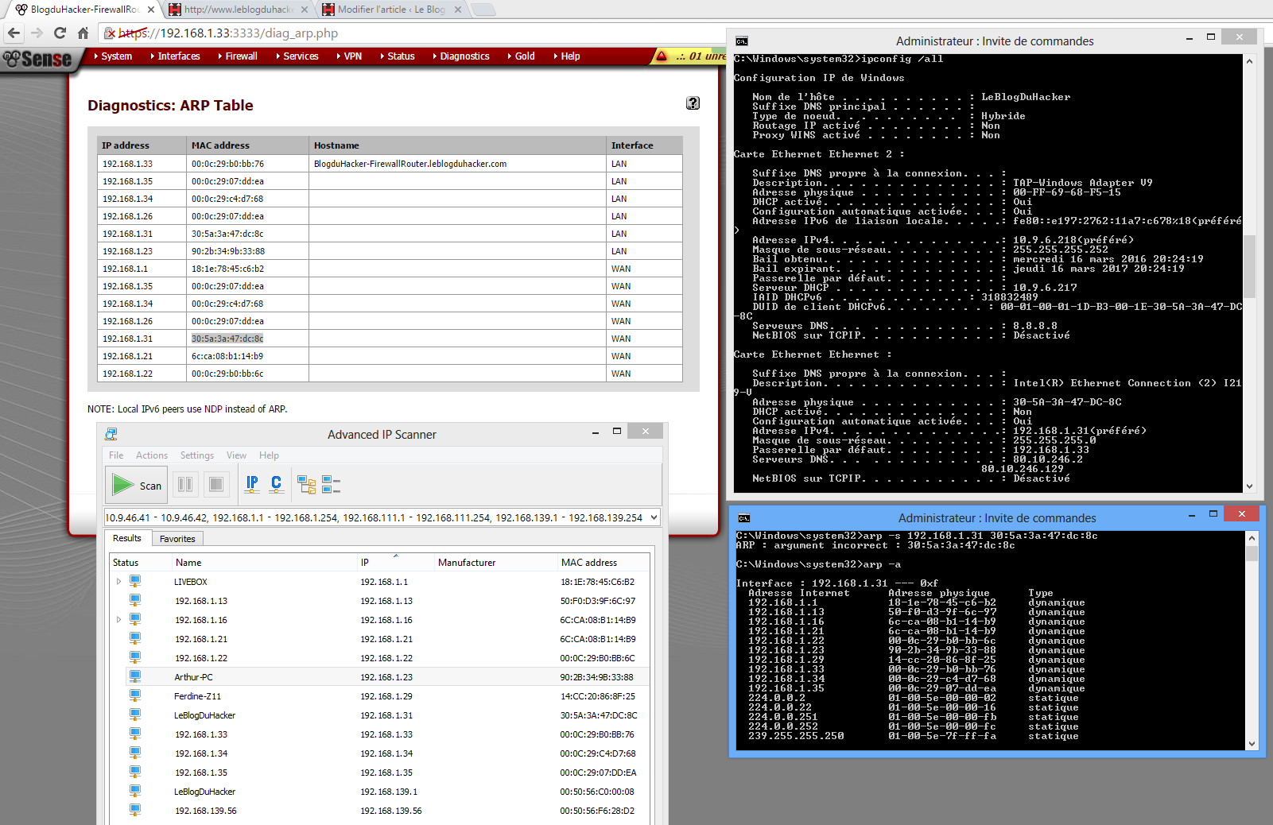Click computer icon of Arthur-PC row

click(x=135, y=677)
